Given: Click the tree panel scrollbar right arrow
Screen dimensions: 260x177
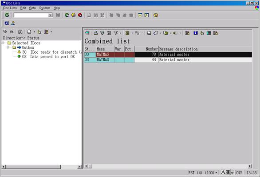Looking at the screenshot, I should pyautogui.click(x=79, y=167).
